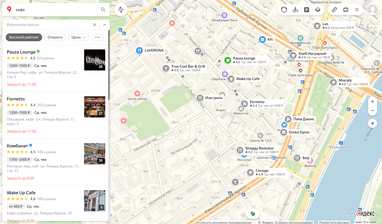This screenshot has height=224, width=382.
Task: Open the map layers switcher
Action: pyautogui.click(x=318, y=10)
